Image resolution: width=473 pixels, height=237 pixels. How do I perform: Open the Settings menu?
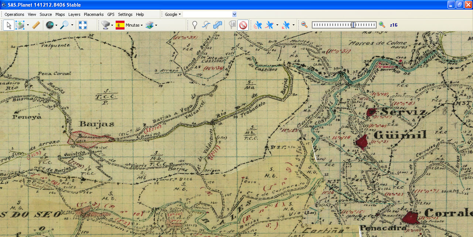coord(125,14)
